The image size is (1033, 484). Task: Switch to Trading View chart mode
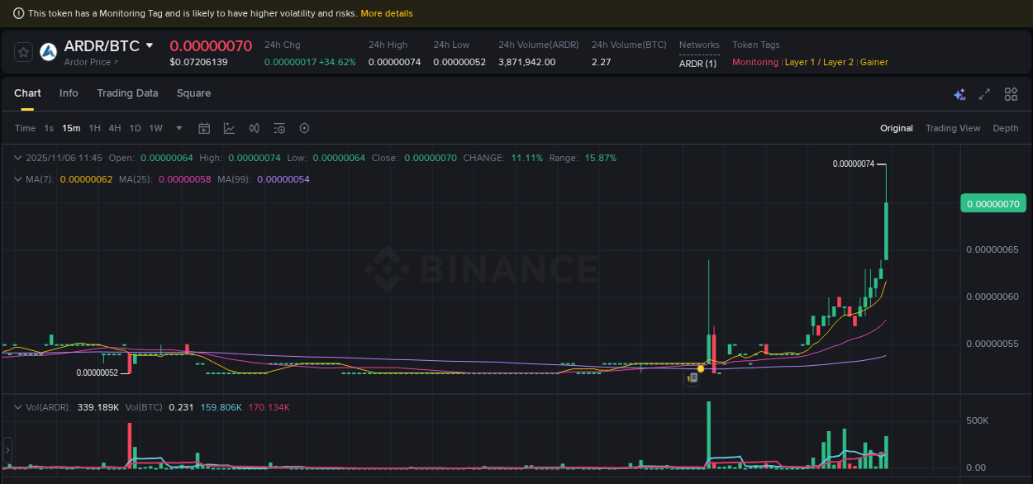click(x=953, y=128)
